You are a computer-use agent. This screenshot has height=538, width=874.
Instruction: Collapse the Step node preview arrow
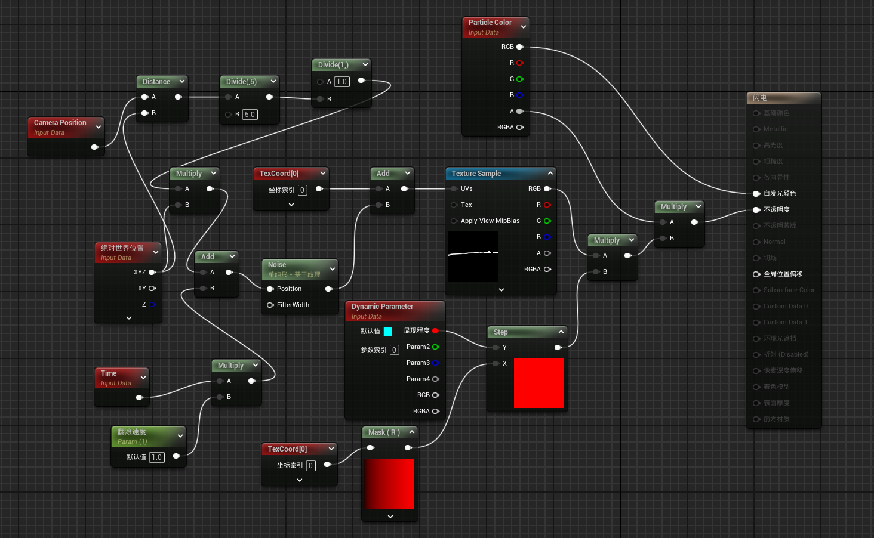point(561,332)
